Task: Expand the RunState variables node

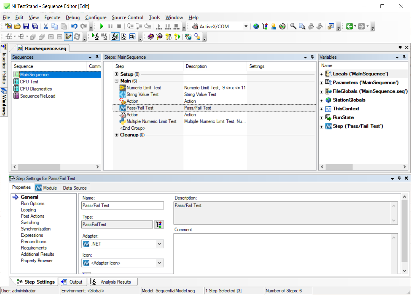Action: coord(322,118)
